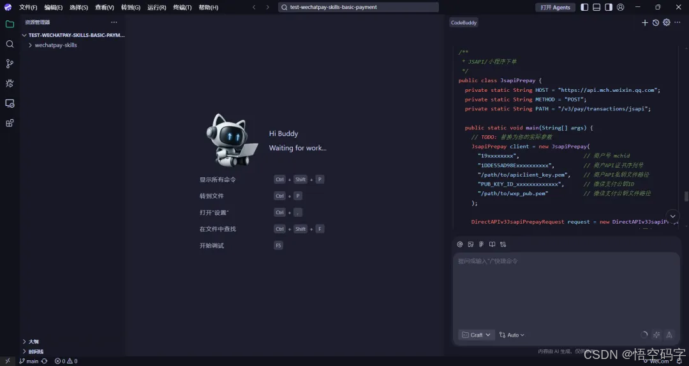Open the Search view in activity bar
The height and width of the screenshot is (366, 689).
(10, 44)
